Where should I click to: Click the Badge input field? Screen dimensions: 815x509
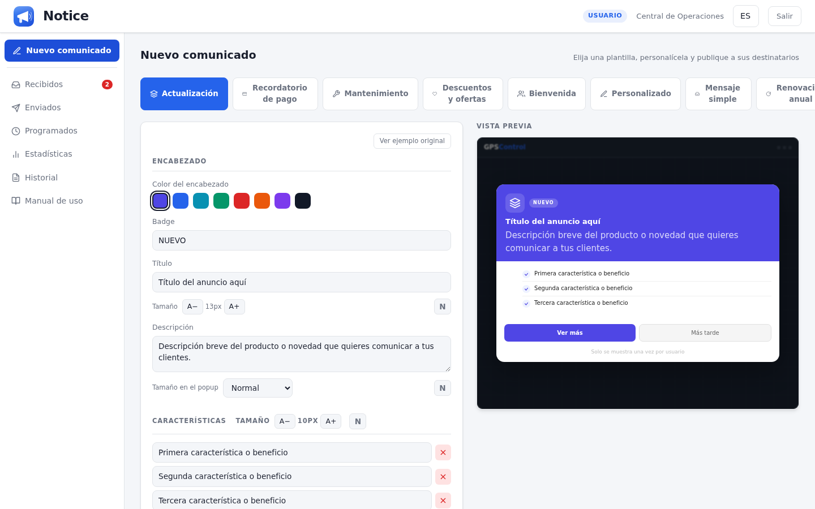302,240
